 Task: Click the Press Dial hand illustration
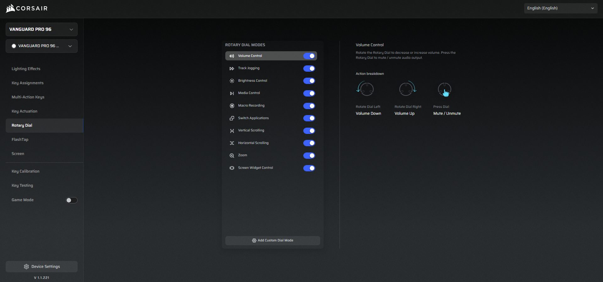tap(445, 90)
